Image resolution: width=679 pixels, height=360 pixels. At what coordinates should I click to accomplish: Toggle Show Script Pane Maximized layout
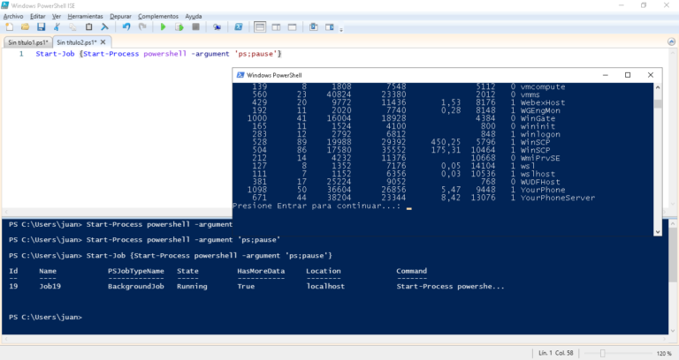[x=293, y=27]
